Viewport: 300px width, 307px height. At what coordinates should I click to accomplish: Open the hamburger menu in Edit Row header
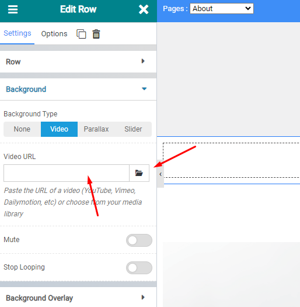point(13,9)
